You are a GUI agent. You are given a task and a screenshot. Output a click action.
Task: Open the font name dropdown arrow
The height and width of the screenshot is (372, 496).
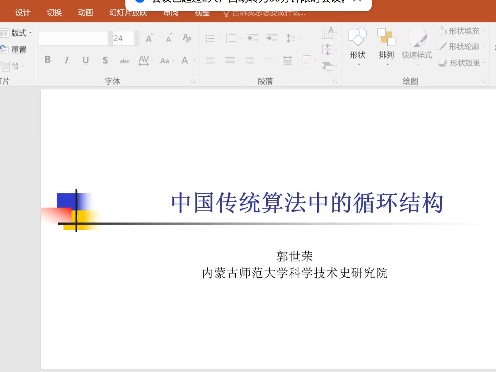pyautogui.click(x=110, y=38)
